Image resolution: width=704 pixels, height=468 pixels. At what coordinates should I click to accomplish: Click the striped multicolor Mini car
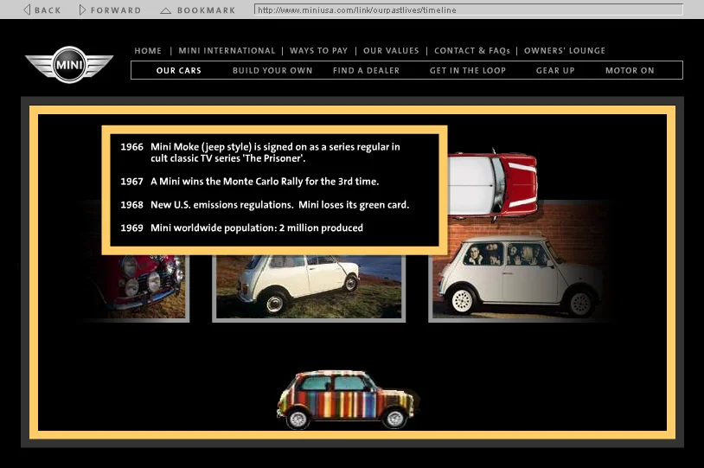click(348, 400)
